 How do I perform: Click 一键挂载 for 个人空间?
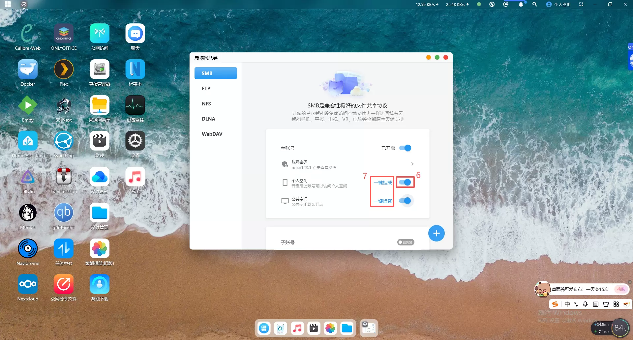382,183
